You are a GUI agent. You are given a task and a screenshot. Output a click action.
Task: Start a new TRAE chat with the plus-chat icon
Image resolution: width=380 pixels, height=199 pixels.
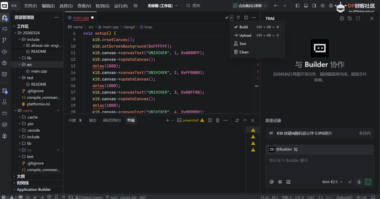tap(342, 18)
